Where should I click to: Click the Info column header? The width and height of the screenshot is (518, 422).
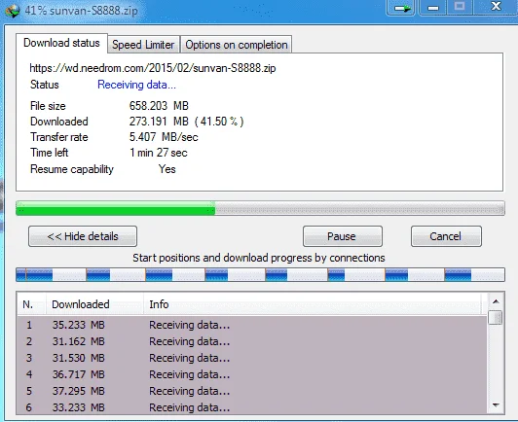[x=313, y=304]
